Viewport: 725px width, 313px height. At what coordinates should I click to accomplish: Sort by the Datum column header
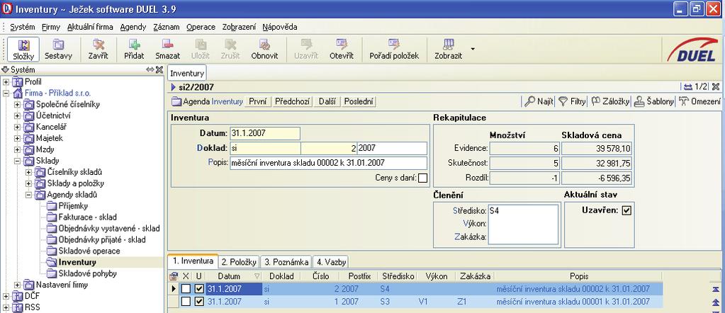pyautogui.click(x=233, y=276)
